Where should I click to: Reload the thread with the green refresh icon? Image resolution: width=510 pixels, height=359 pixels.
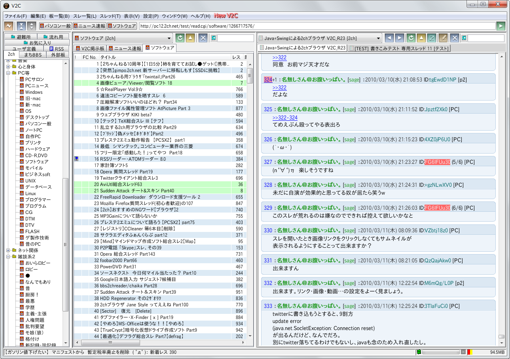coord(411,38)
